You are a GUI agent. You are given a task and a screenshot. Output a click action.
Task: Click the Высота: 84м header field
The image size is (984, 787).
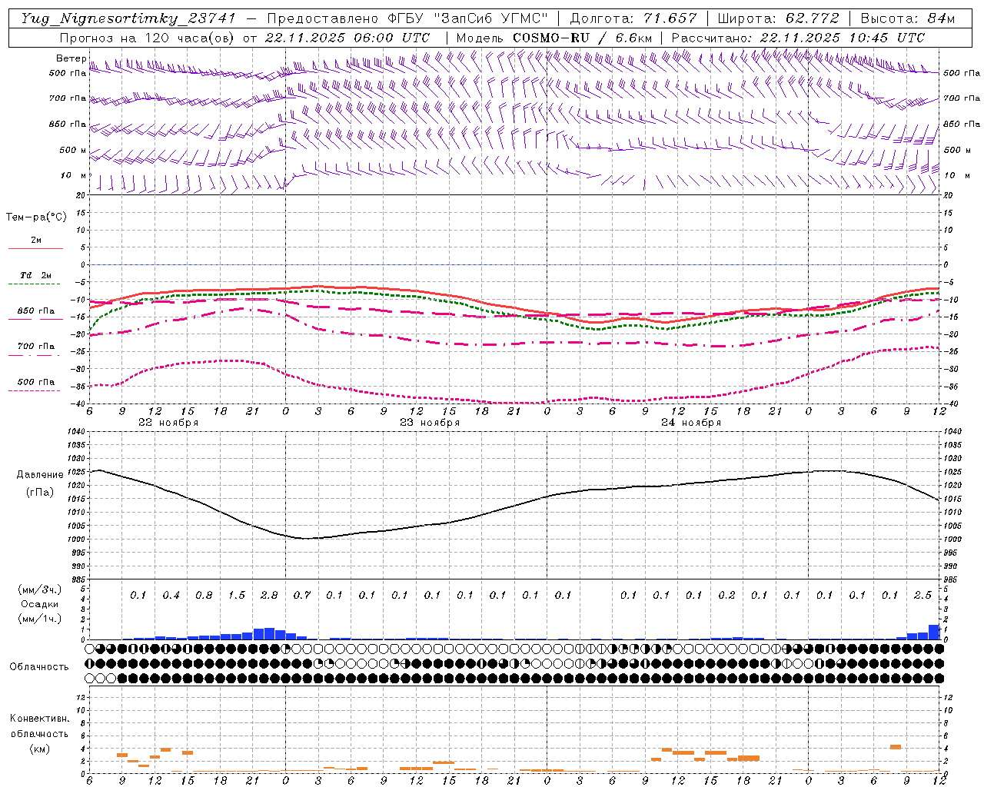[x=908, y=18]
